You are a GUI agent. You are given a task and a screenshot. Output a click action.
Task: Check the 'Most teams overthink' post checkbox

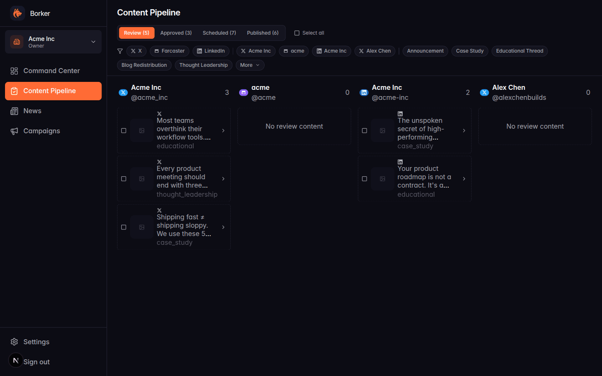tap(123, 130)
